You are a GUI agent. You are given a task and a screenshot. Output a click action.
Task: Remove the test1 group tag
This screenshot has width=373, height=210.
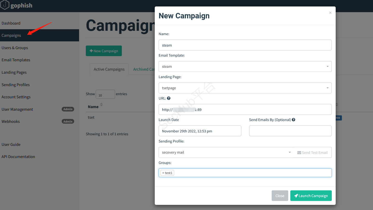163,173
